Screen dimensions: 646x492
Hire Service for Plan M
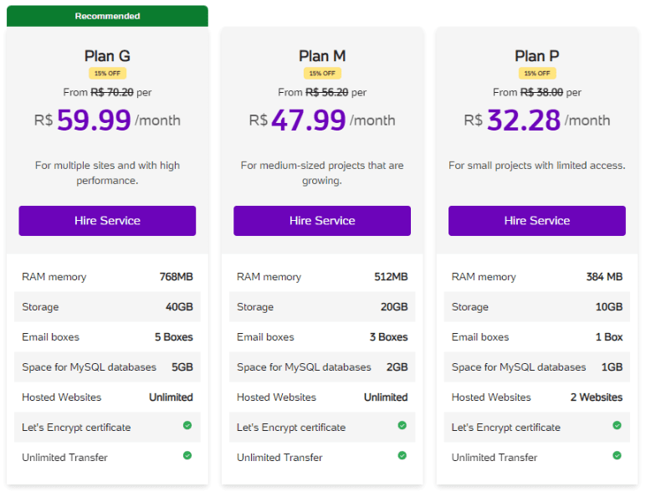(x=322, y=221)
